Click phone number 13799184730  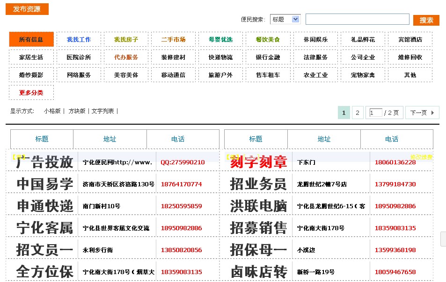coord(395,184)
